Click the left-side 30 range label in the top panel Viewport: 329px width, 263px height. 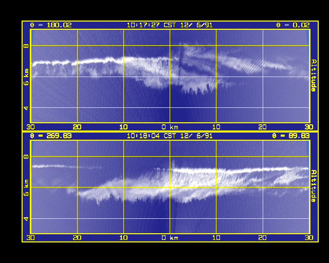(x=31, y=127)
